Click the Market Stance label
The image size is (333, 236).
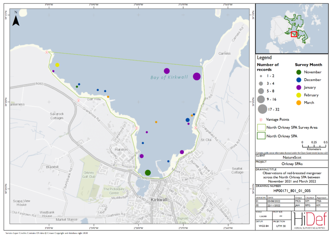pyautogui.click(x=67, y=220)
